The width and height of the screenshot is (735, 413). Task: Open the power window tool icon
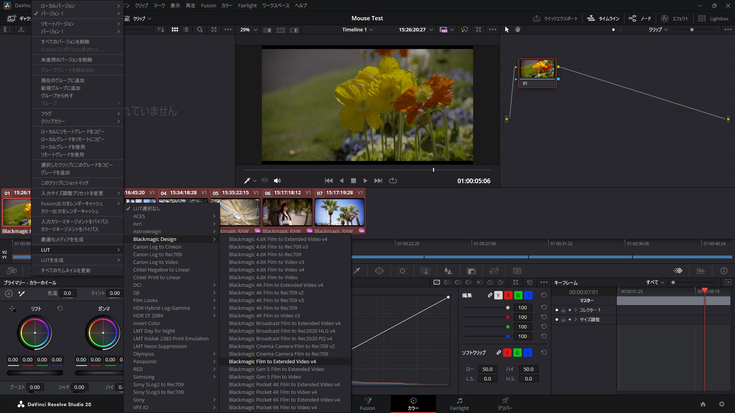click(x=379, y=271)
